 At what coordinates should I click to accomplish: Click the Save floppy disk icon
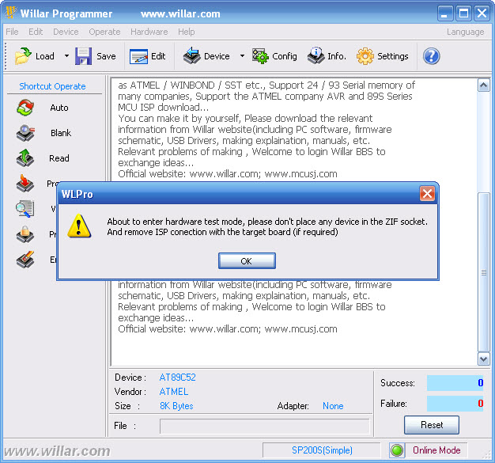(83, 56)
